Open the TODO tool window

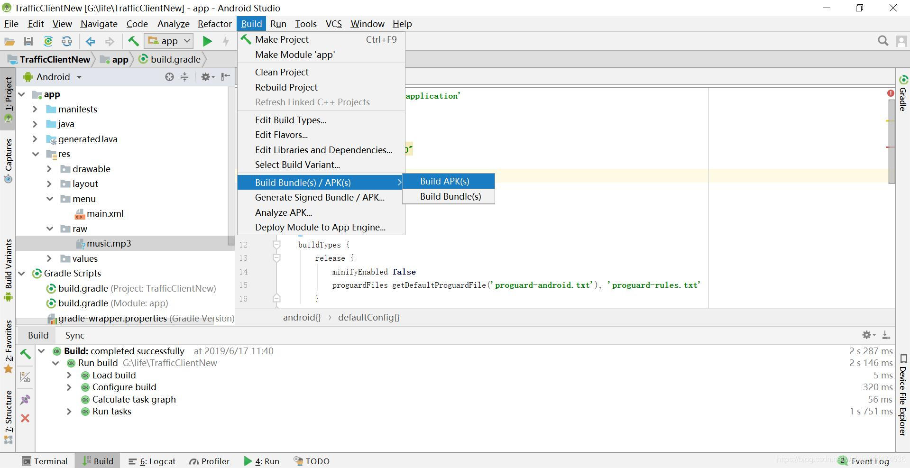(312, 461)
